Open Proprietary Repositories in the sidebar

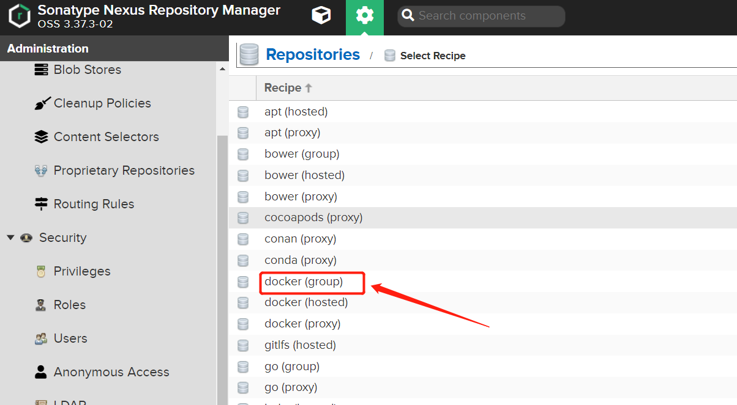pyautogui.click(x=124, y=170)
